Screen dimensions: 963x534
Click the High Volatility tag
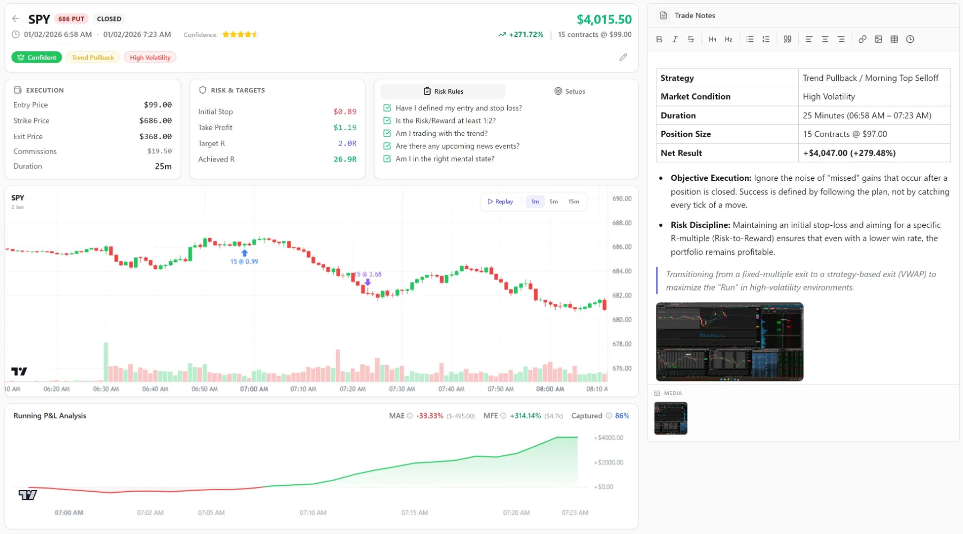[x=150, y=57]
